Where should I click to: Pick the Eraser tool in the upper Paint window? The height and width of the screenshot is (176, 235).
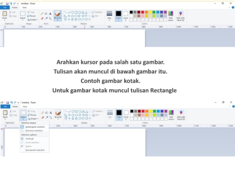tap(42, 19)
